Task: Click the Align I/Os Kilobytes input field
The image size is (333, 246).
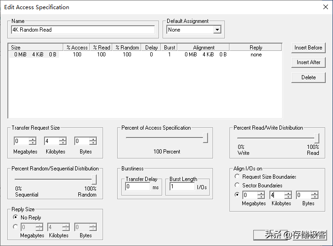Action: click(x=277, y=195)
